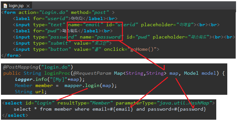Image resolution: width=237 pixels, height=121 pixels.
Task: Click the value="로그인" attribute
Action: coord(91,43)
